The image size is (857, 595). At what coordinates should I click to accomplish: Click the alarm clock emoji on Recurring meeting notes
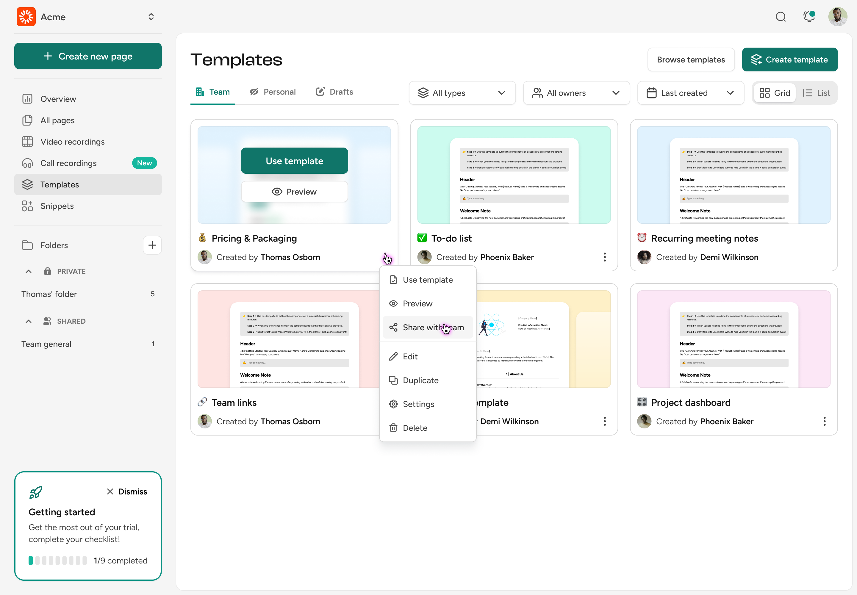642,238
